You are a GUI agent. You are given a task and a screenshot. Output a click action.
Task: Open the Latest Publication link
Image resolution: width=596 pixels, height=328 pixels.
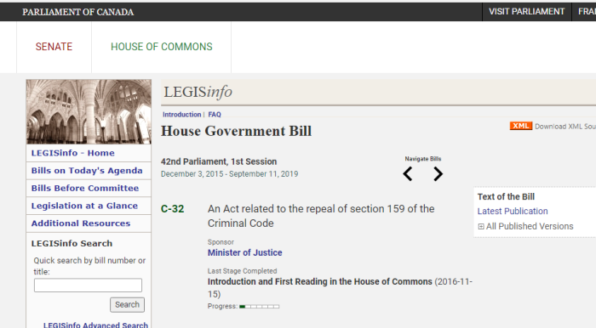point(513,212)
